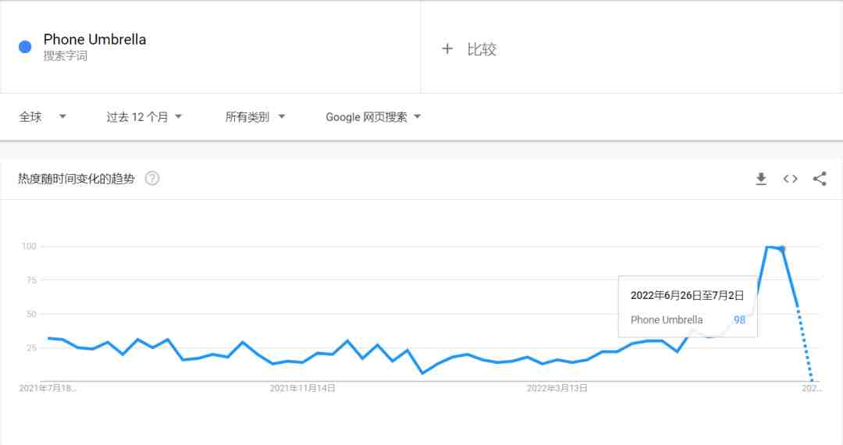Click the 2022年3月13日 axis date label
This screenshot has height=445, width=843.
[557, 388]
